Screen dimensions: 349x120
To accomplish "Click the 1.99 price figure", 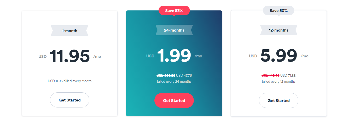I will (174, 56).
